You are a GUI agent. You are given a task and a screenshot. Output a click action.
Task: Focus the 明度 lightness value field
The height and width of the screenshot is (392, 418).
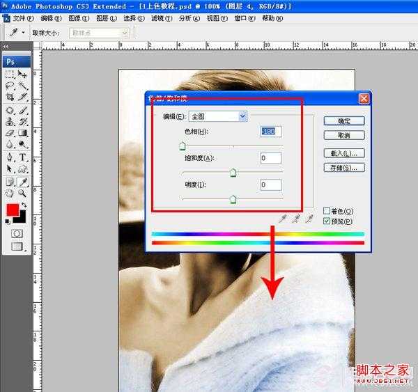tap(271, 185)
